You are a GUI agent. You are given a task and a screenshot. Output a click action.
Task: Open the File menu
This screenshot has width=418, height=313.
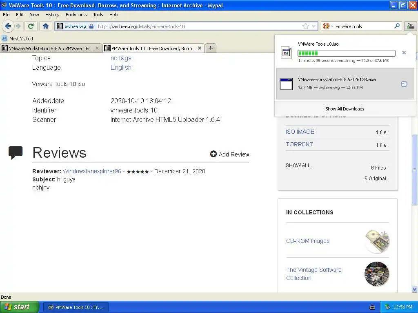click(6, 15)
